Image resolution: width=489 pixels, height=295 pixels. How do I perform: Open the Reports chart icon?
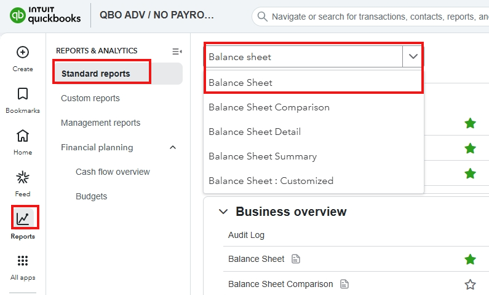click(23, 219)
